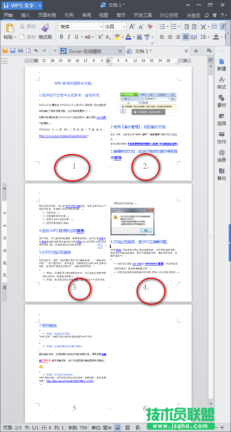The image size is (231, 432).
Task: Toggle subscript X₂ formatting
Action: (108, 37)
